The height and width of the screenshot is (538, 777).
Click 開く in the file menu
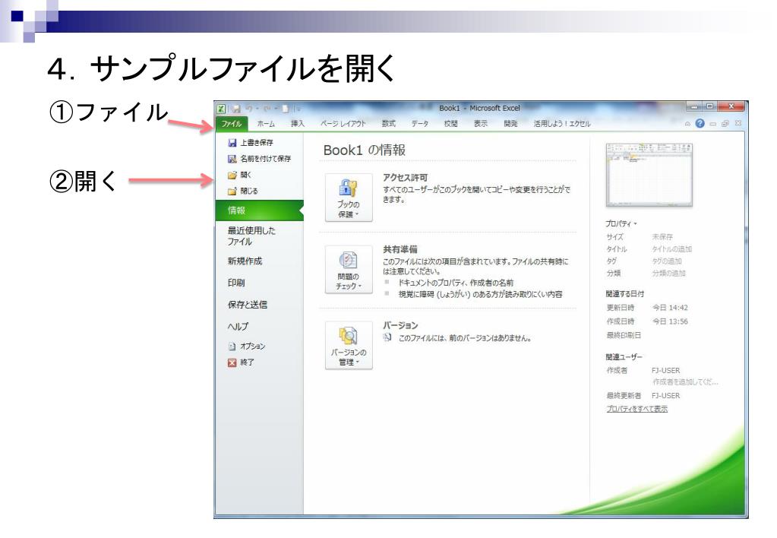tap(240, 175)
